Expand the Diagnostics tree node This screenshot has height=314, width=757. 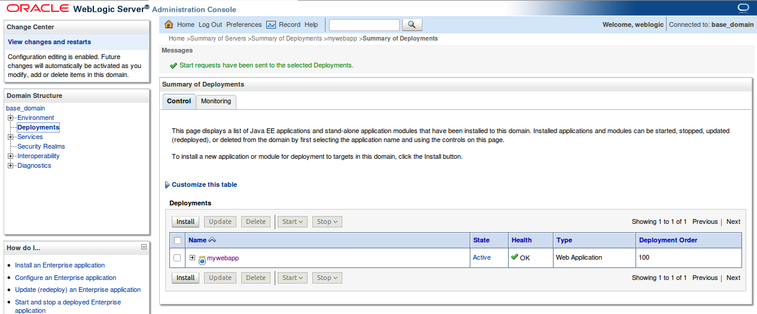(x=11, y=165)
